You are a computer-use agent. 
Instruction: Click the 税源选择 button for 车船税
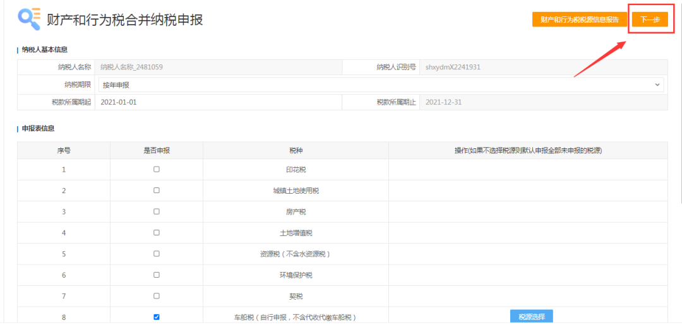(531, 316)
